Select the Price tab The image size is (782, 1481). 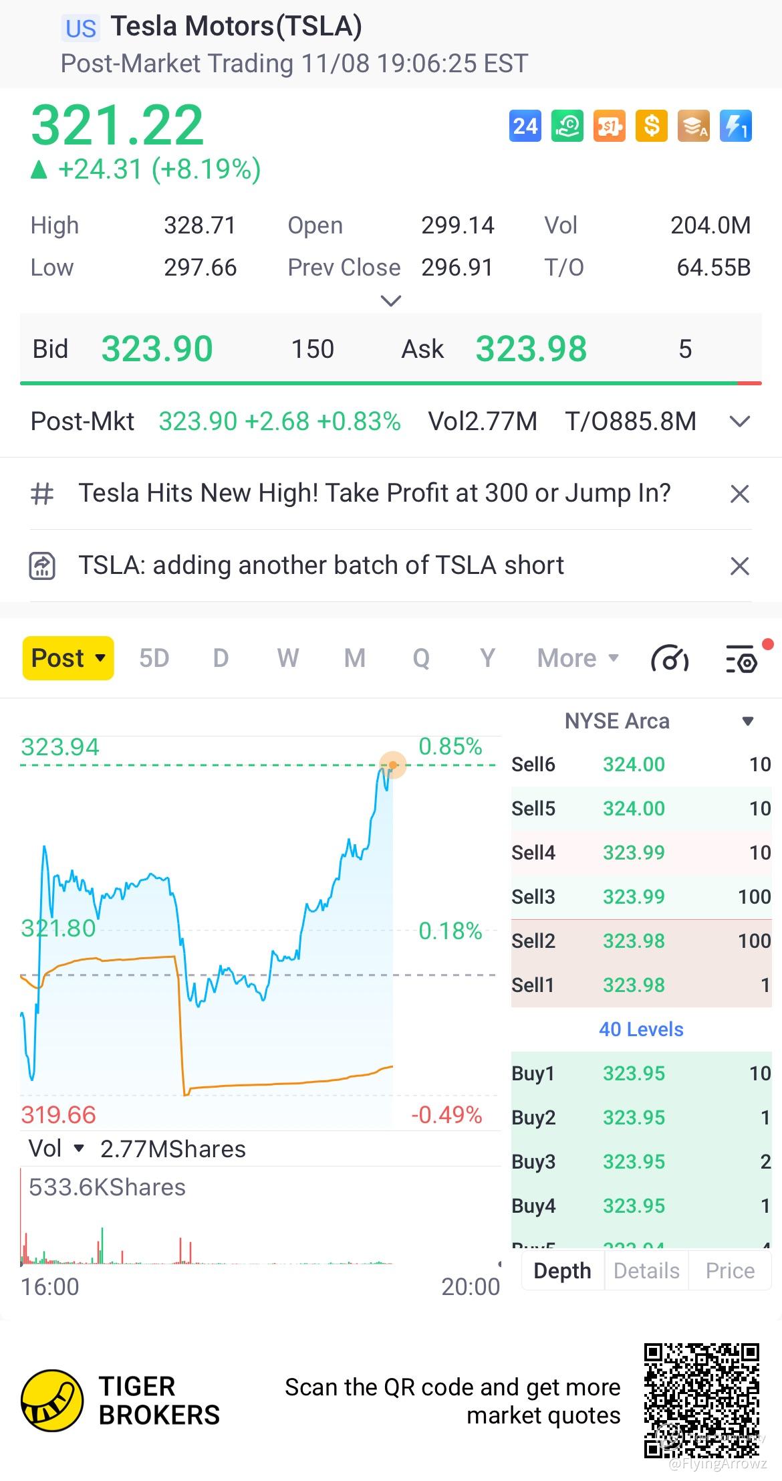730,1270
